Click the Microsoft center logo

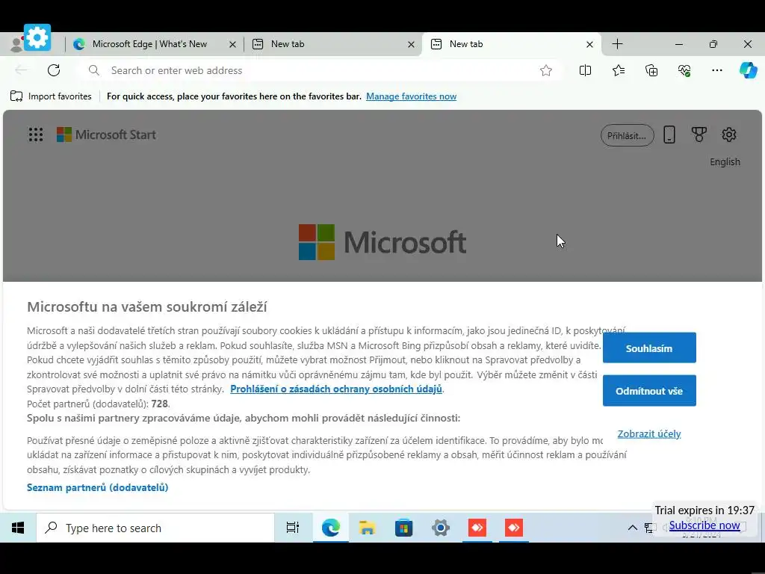tap(382, 242)
